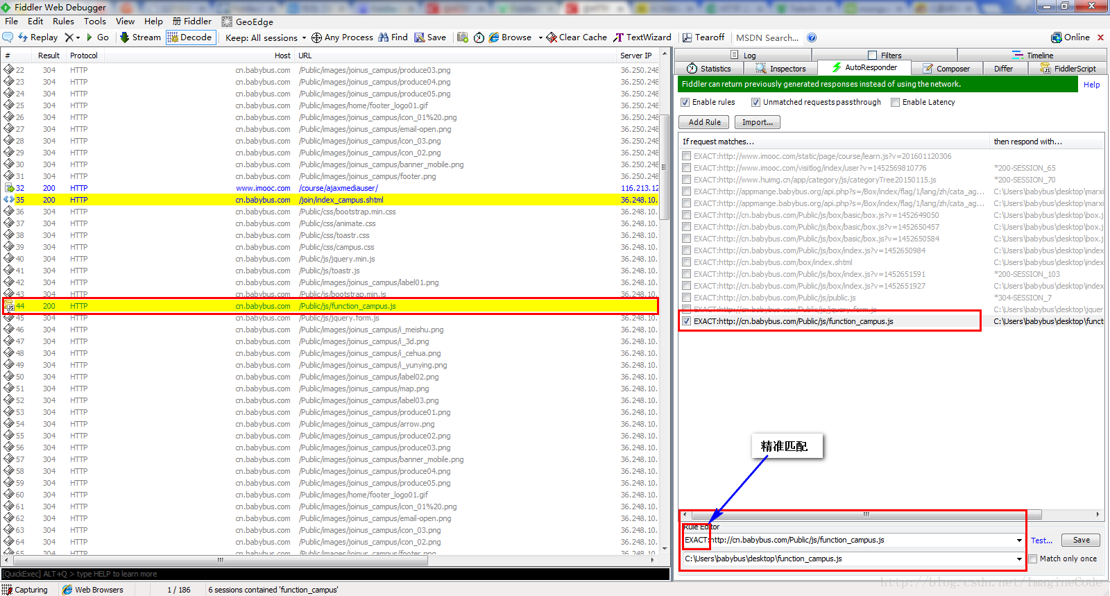
Task: Toggle Unmatched requests passthrough checkbox
Action: 755,102
